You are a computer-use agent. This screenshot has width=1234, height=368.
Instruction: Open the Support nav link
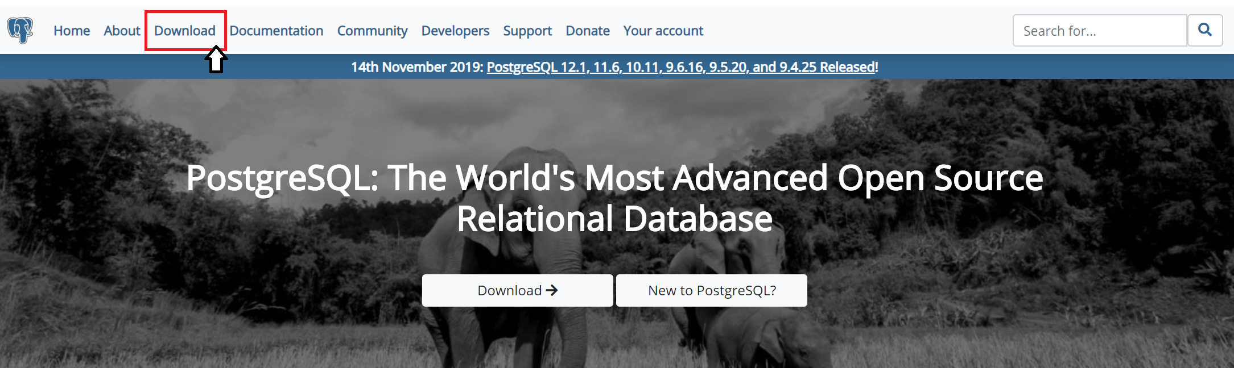[x=527, y=31]
